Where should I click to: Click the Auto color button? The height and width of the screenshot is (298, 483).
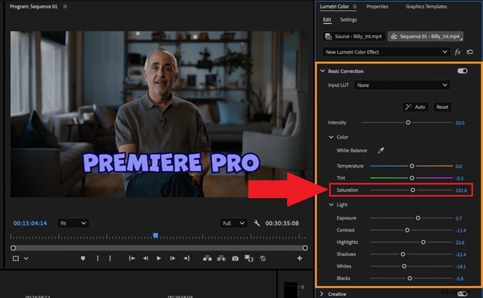coord(415,107)
